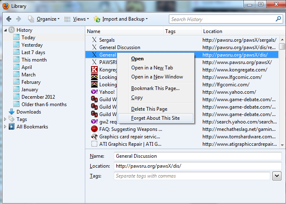Click the mechatheslag.net location cell
The image size is (286, 204).
(239, 129)
